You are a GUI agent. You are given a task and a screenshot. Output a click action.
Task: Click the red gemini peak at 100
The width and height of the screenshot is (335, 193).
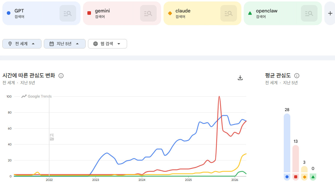[x=219, y=97]
